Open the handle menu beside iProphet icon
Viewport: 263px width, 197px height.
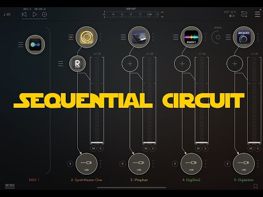pos(123,37)
